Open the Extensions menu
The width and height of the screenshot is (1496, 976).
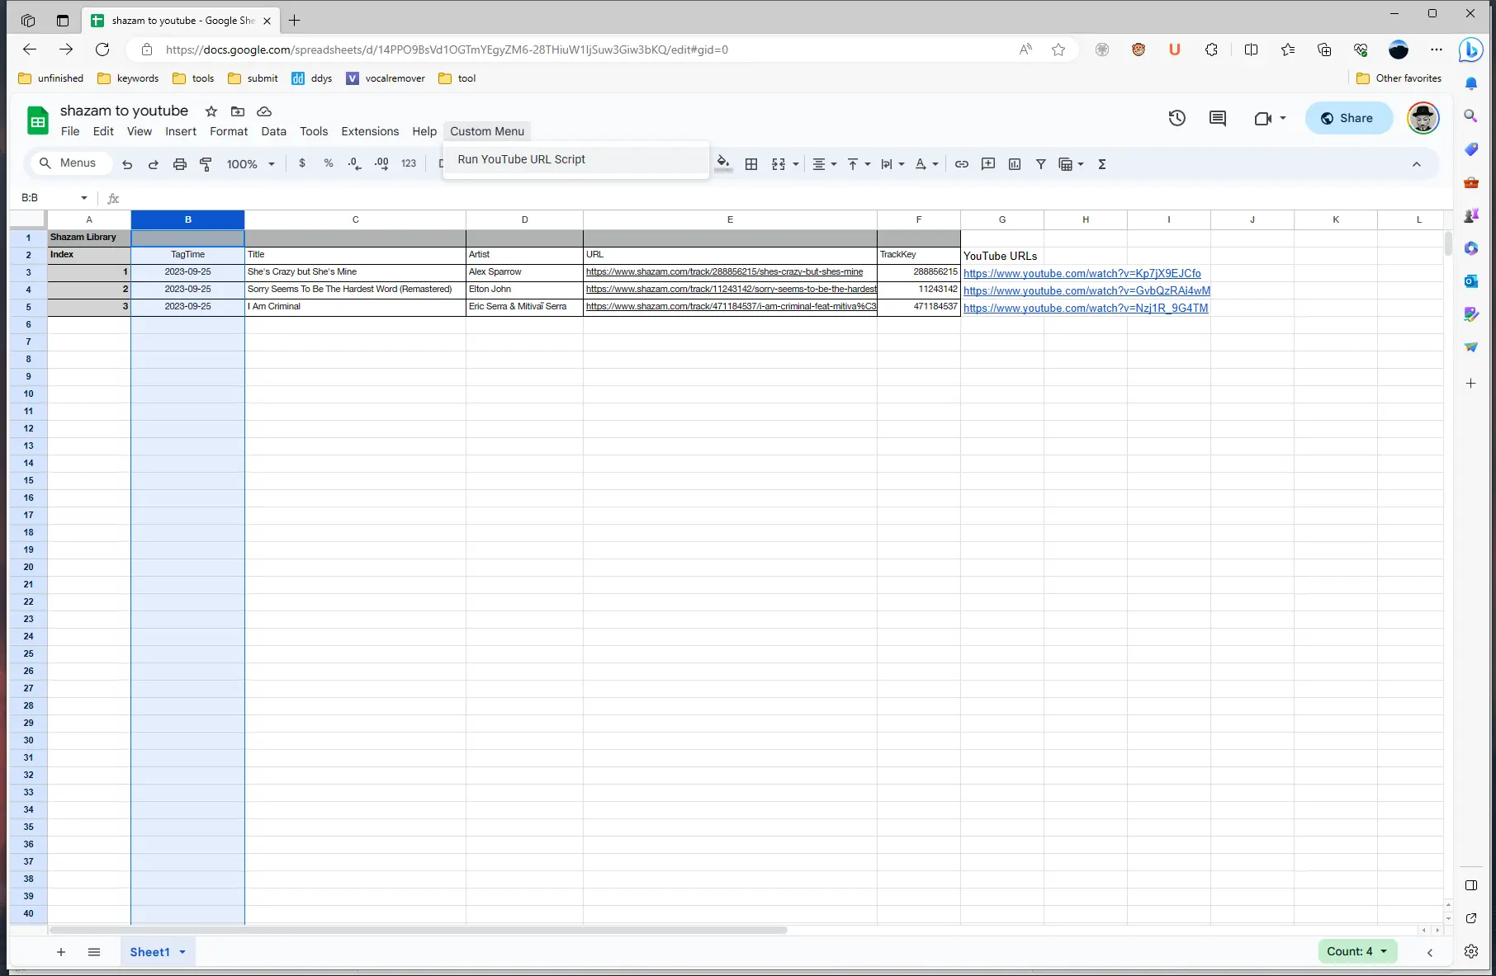click(x=369, y=131)
